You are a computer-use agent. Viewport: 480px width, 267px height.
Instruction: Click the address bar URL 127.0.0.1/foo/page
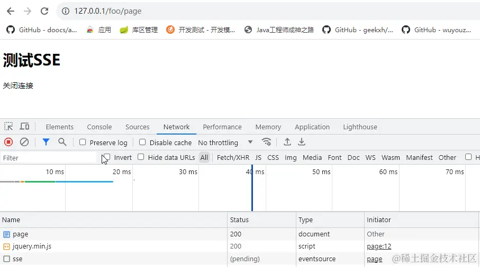pos(108,11)
